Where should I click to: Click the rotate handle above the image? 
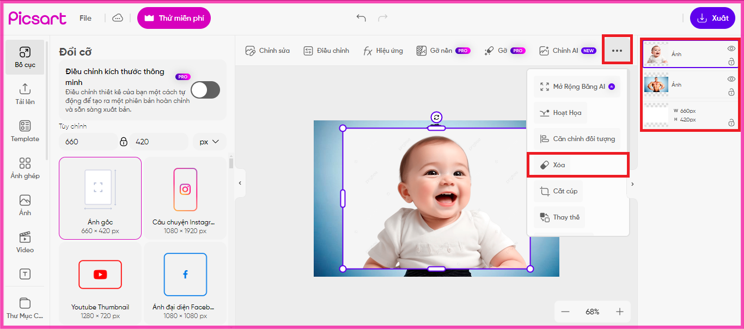tap(436, 117)
